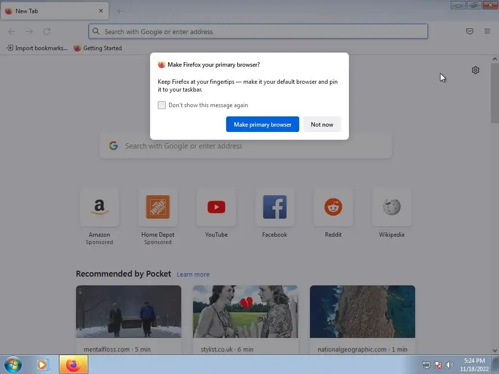
Task: Dismiss dialog with Not now
Action: click(322, 124)
